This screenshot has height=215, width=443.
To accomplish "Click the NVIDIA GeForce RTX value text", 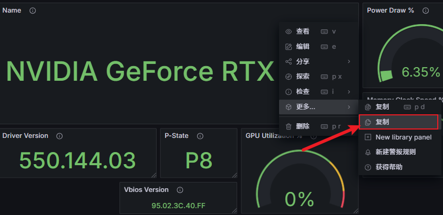I will click(140, 71).
